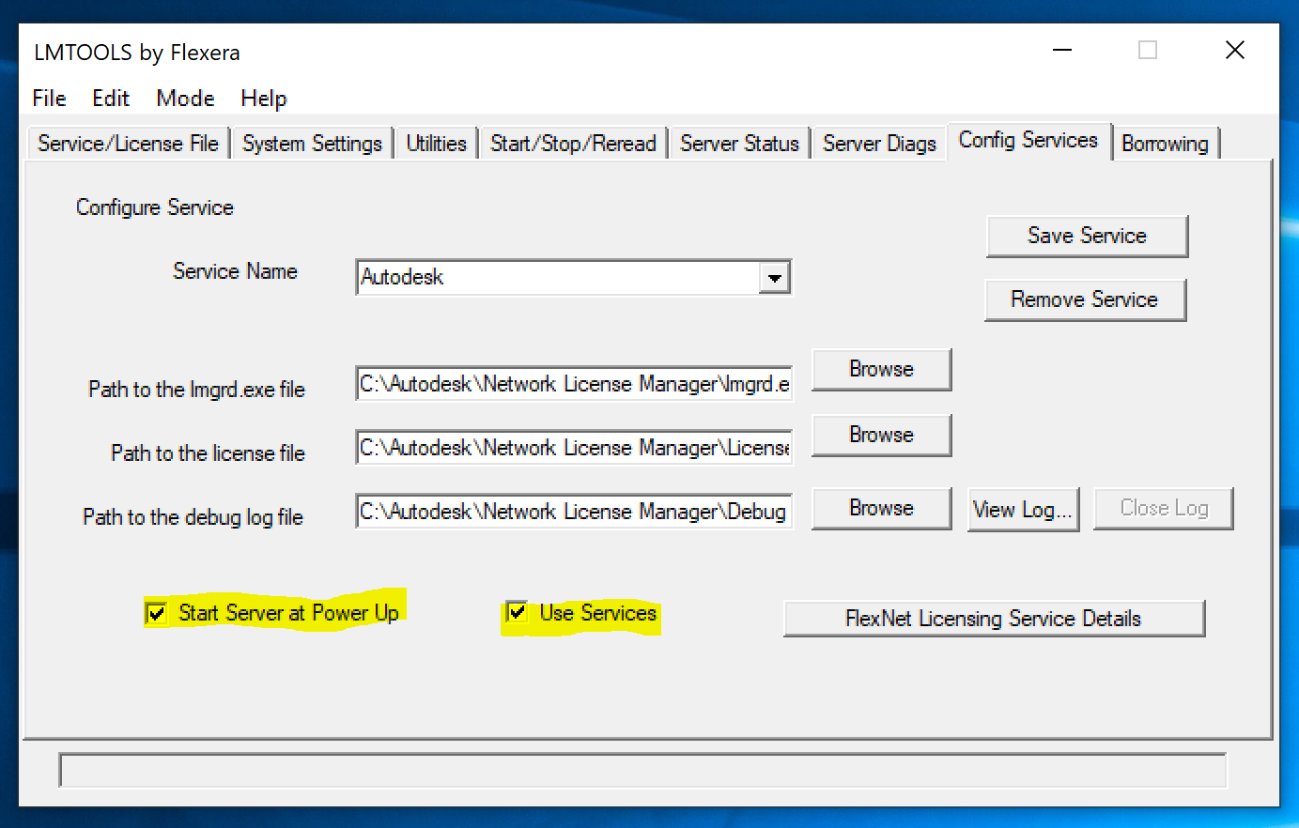
Task: Open the File menu
Action: pyautogui.click(x=49, y=99)
